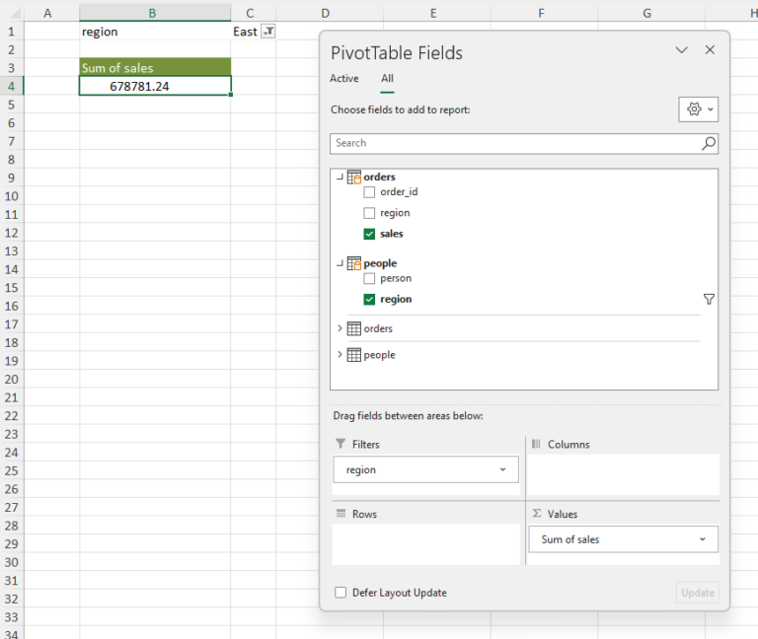Check the person field checkbox

click(369, 279)
